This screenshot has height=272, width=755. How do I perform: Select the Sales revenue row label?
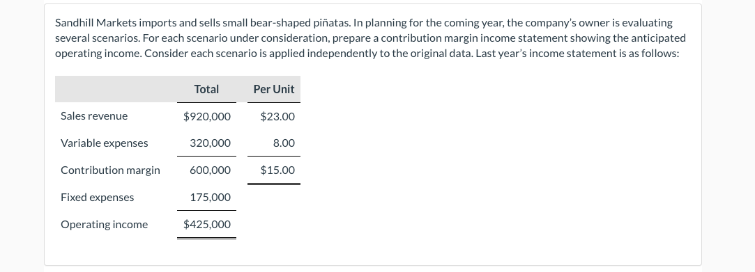tap(94, 115)
